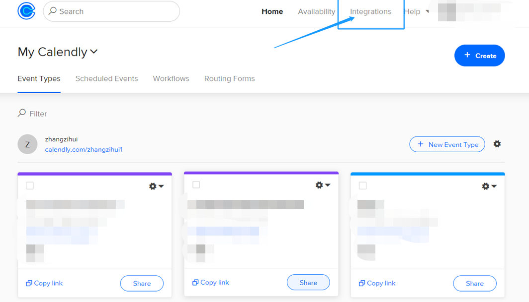Click the blue Create button
Viewport: 529px width, 302px height.
pos(479,56)
